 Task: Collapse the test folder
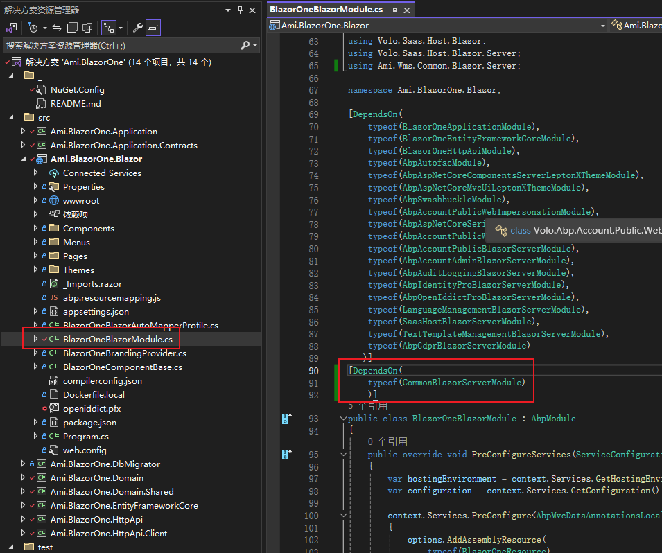[12, 547]
